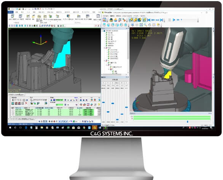Click the magnifier zoom icon in simulator toolbar
Viewport: 223px width, 180px height.
tap(145, 25)
